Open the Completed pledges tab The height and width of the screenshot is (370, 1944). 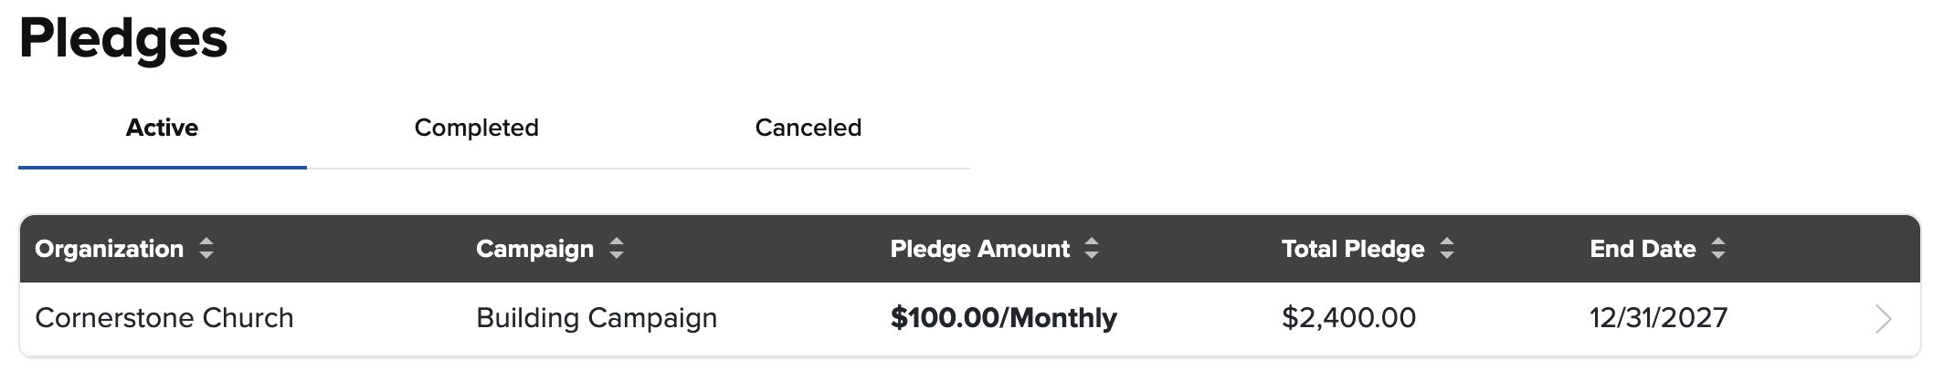click(476, 128)
